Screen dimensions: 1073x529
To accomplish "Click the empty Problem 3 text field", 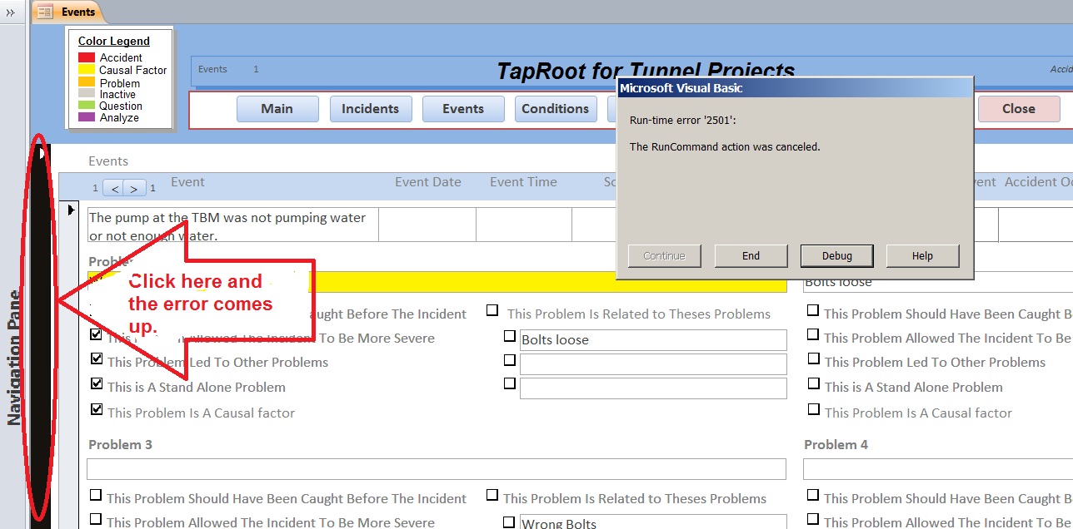I will [437, 469].
